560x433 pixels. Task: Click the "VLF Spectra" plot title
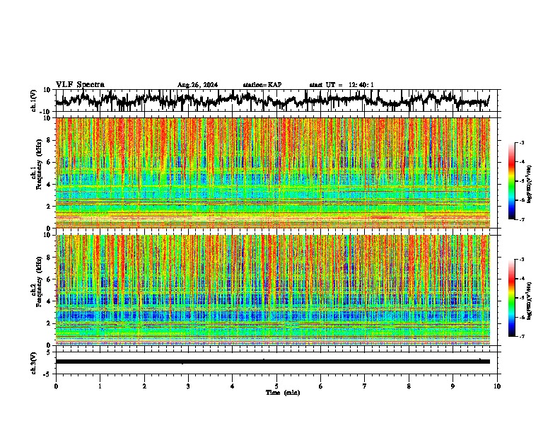tap(80, 85)
